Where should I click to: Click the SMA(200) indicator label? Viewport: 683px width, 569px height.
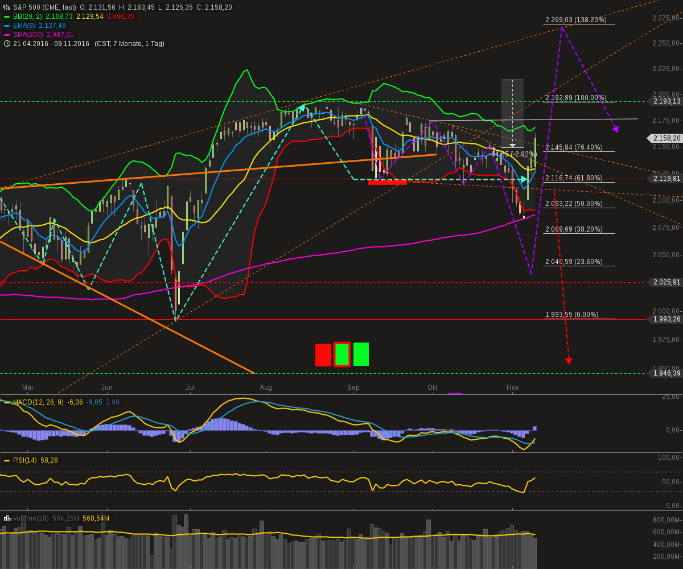[28, 35]
